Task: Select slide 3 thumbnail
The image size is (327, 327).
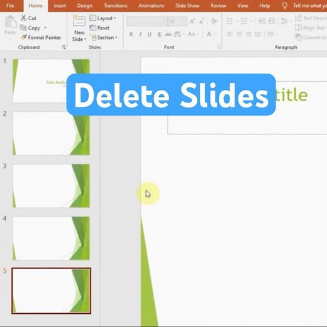Action: [51, 186]
